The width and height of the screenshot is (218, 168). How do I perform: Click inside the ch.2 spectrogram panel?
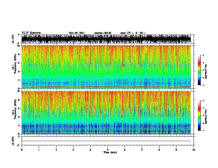pos(106,113)
